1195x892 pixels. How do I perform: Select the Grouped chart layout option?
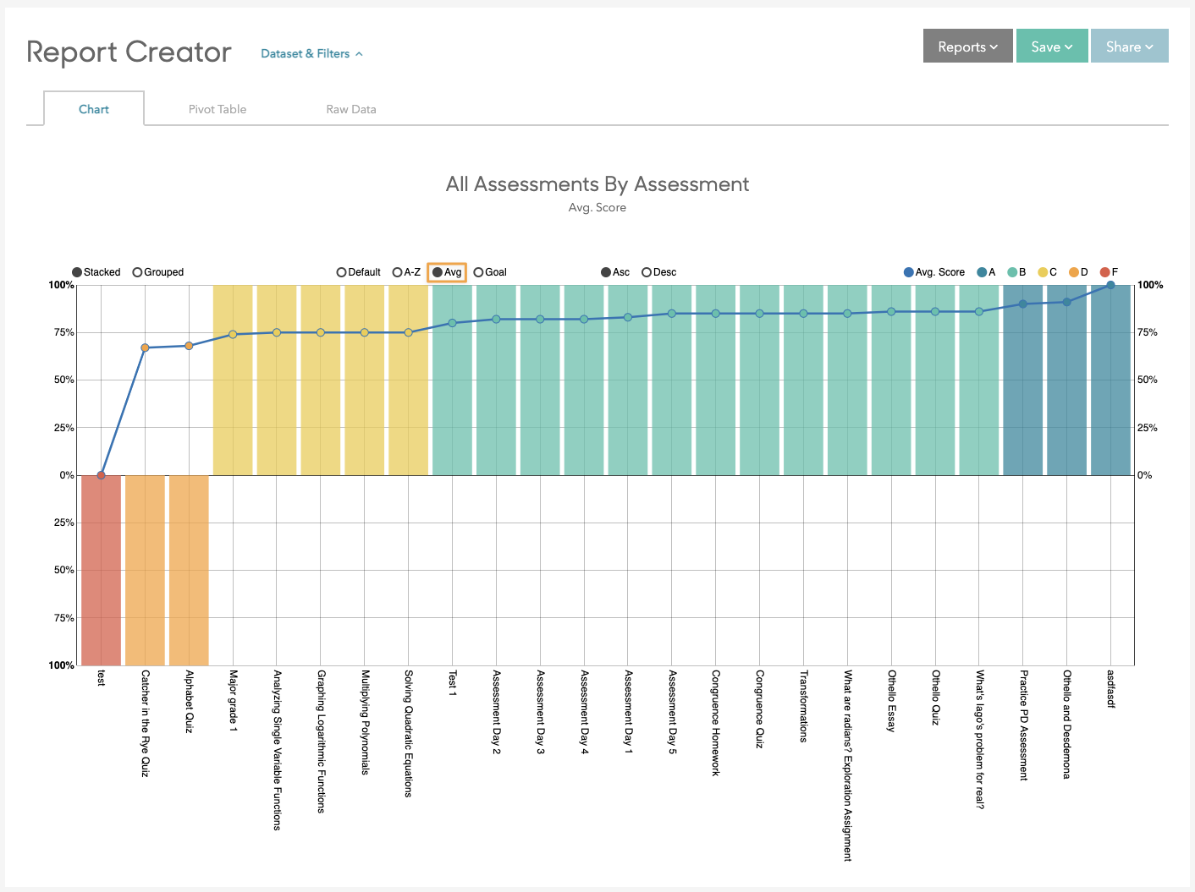[x=138, y=272]
